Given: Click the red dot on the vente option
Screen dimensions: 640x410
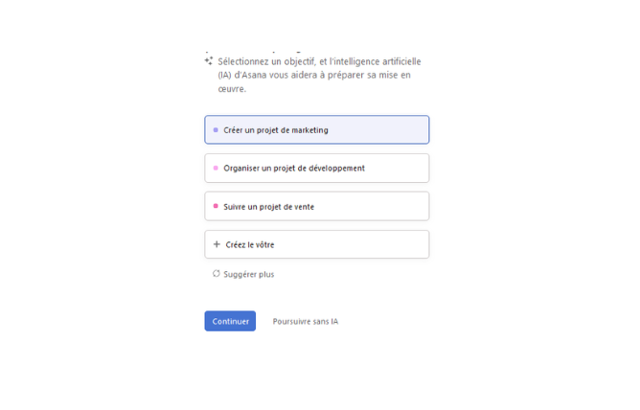Looking at the screenshot, I should [216, 207].
